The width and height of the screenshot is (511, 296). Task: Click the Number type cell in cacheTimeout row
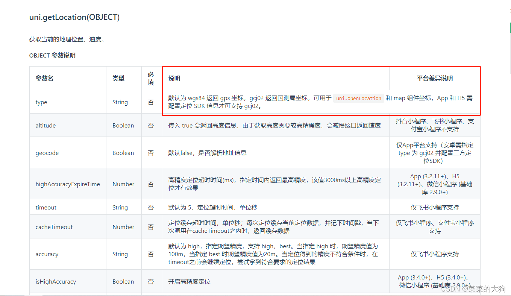click(123, 227)
